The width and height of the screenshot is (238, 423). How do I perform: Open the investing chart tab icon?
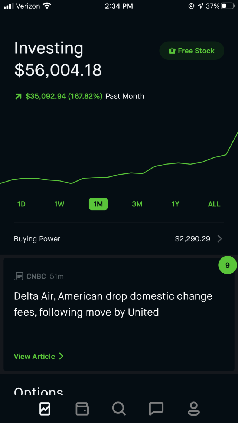coord(45,409)
